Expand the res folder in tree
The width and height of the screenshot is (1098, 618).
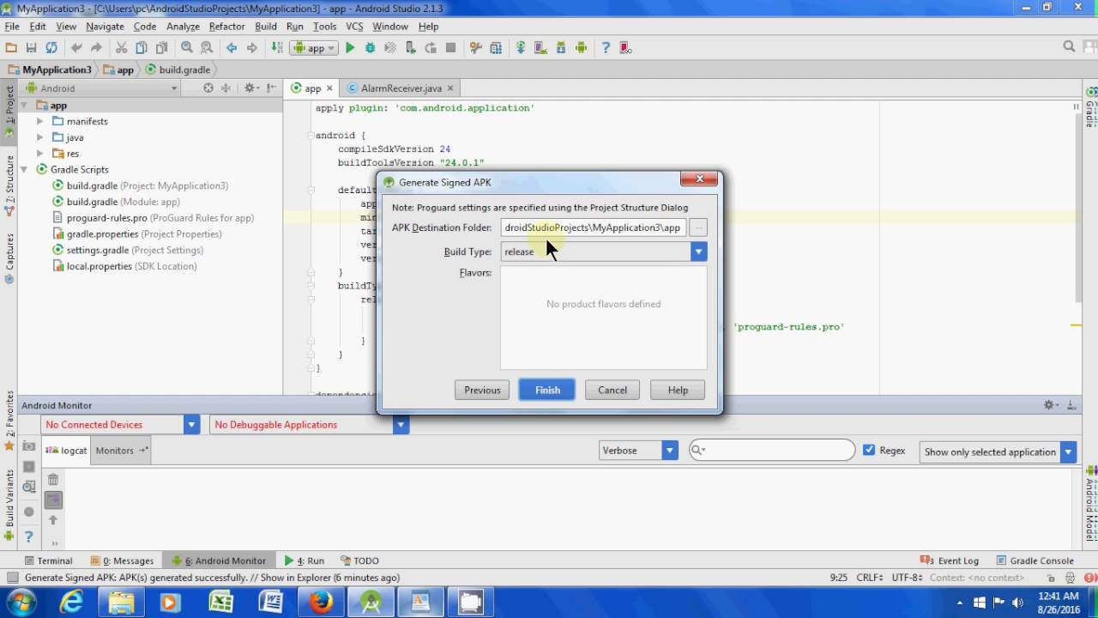coord(39,154)
